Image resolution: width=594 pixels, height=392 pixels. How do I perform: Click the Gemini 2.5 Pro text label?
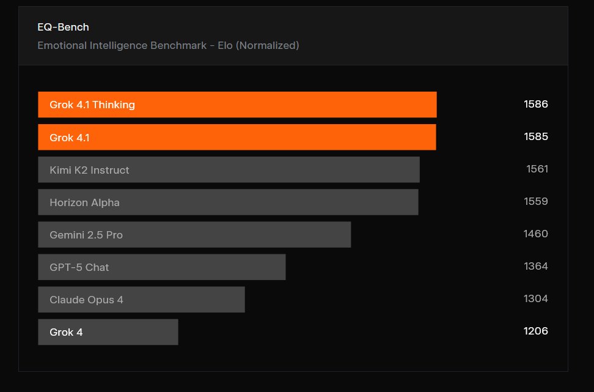pyautogui.click(x=86, y=235)
